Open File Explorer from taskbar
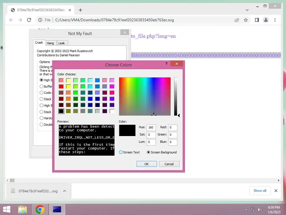The image size is (286, 215). (x=23, y=209)
